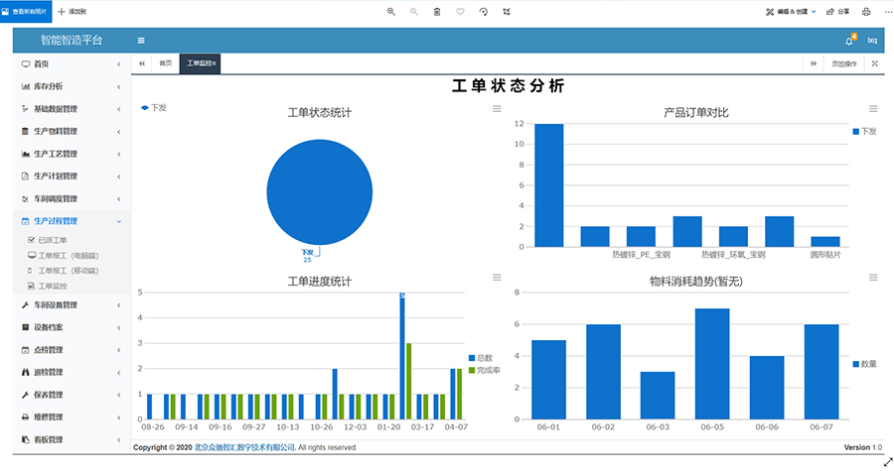Collapse the 生产过程管理 sidebar section
The height and width of the screenshot is (471, 894).
(68, 221)
